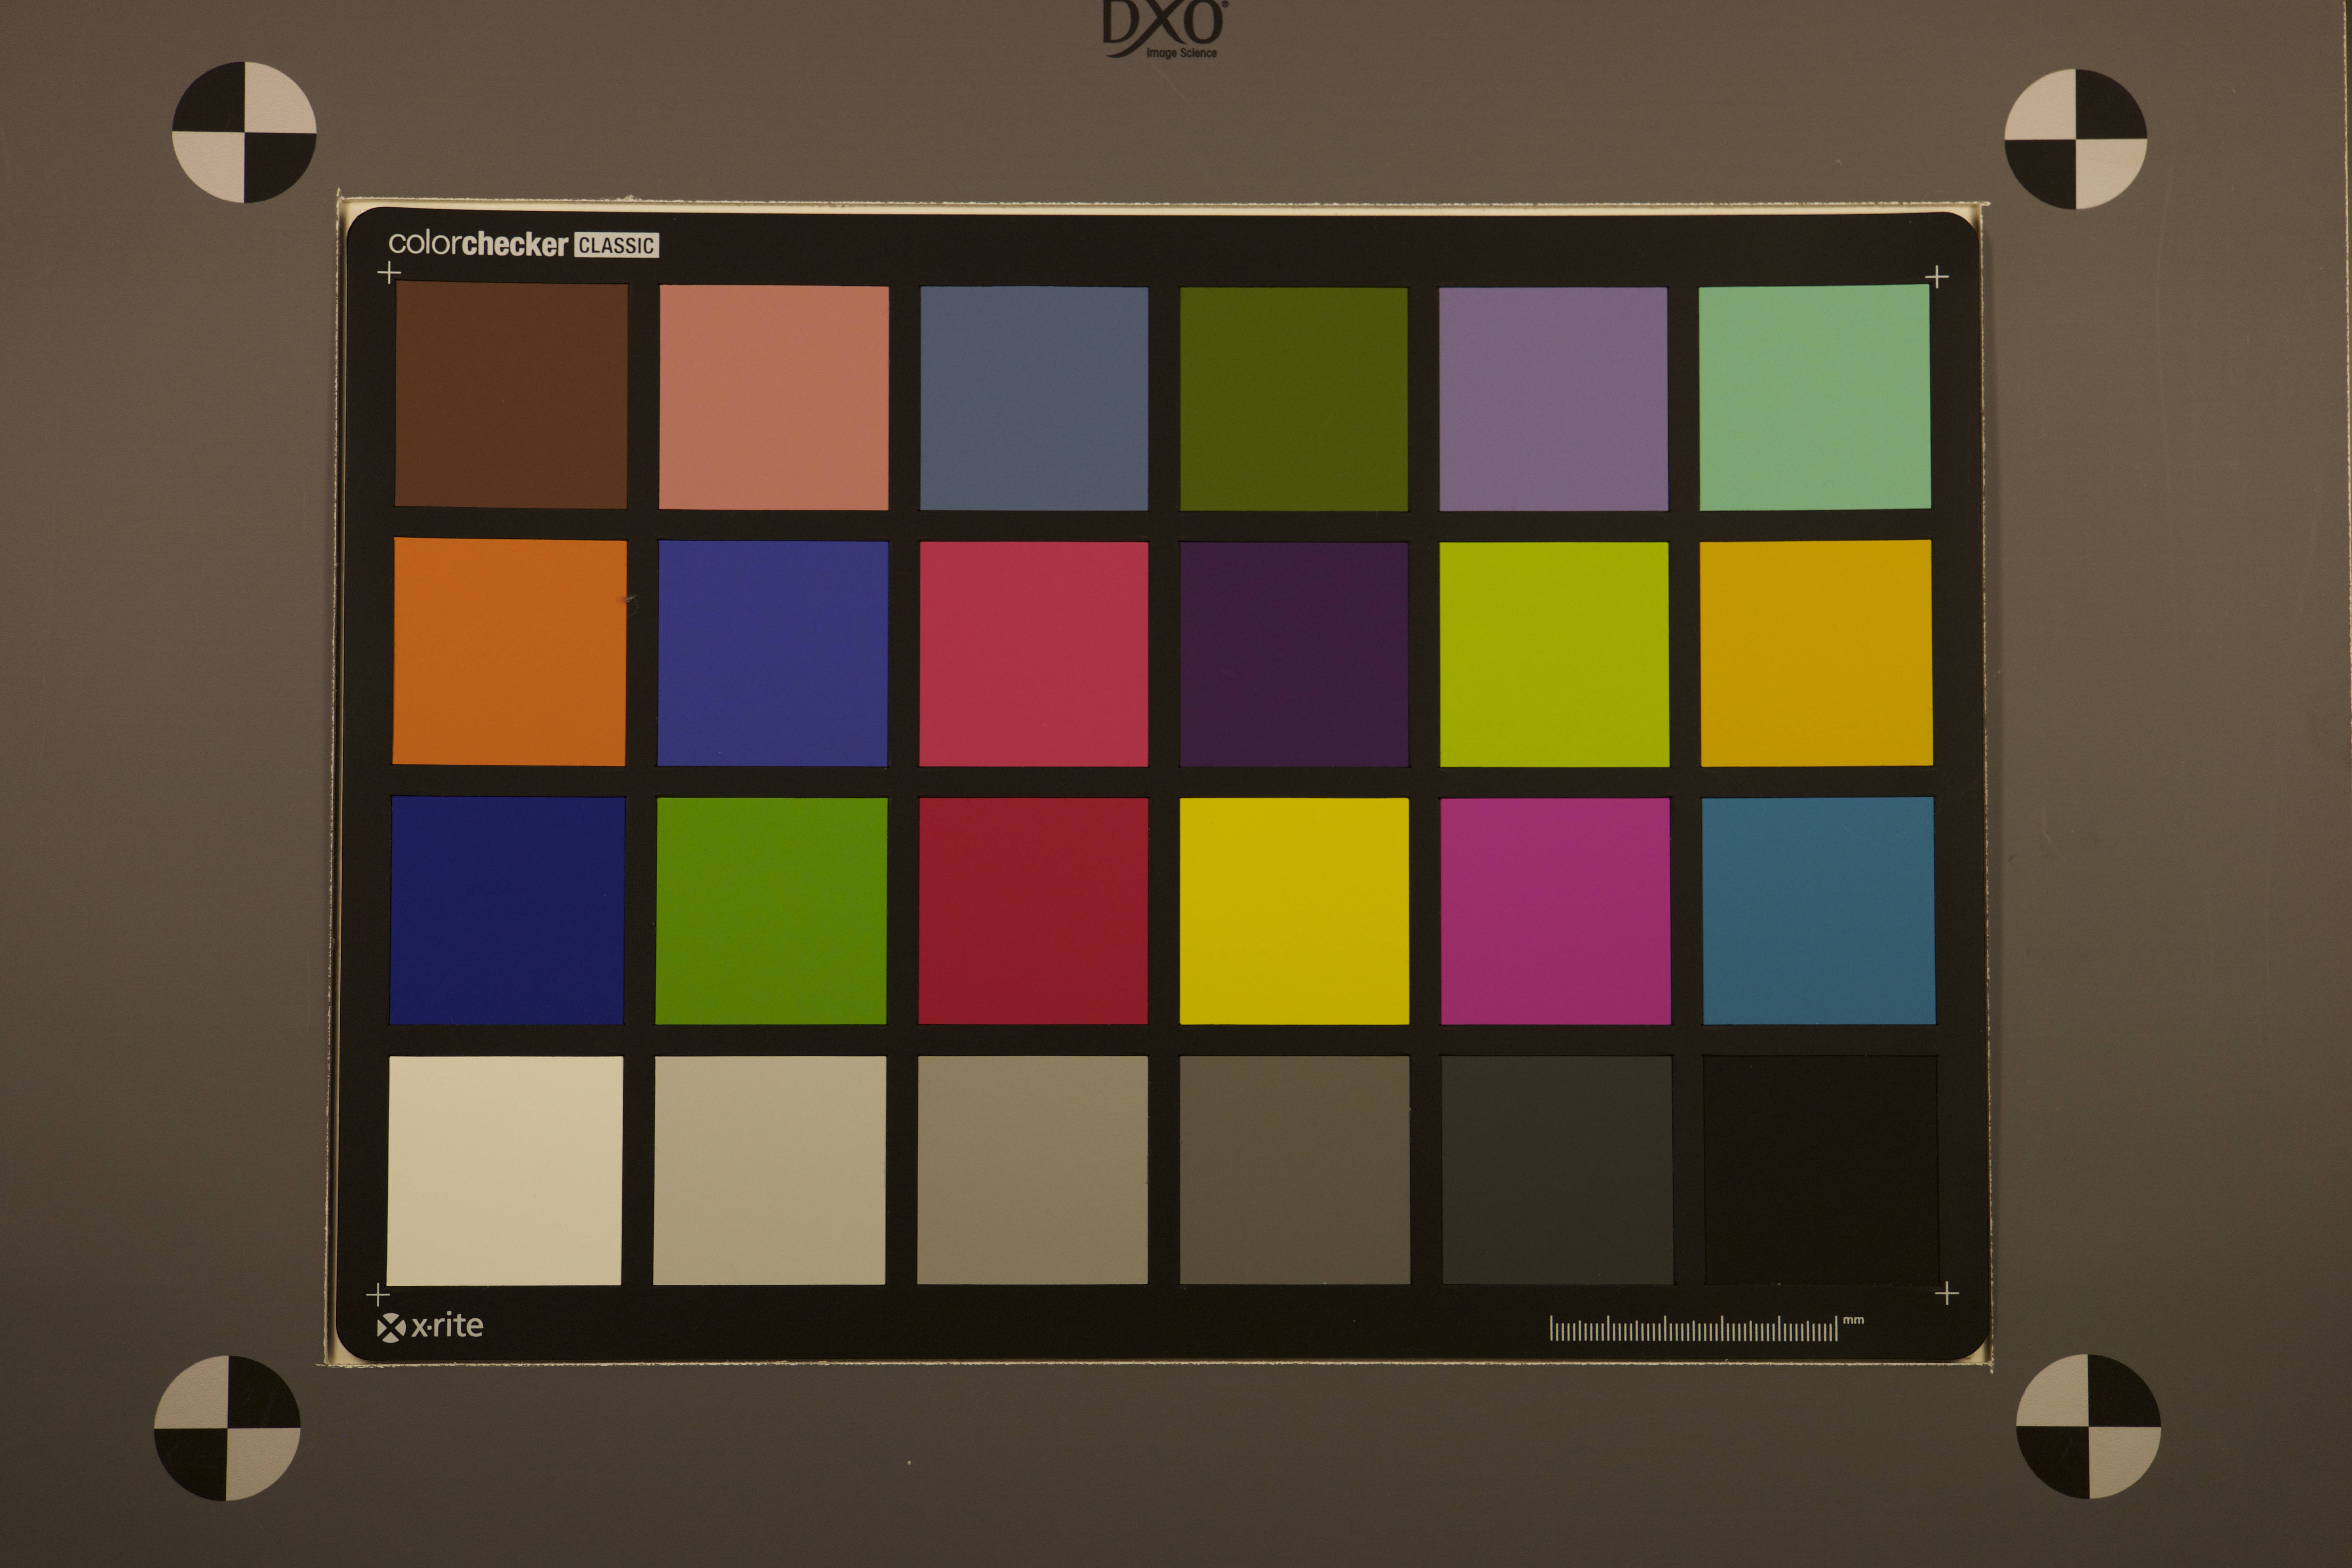Image resolution: width=2352 pixels, height=1568 pixels.
Task: Click the dark brown skin-tone patch
Action: (511, 395)
